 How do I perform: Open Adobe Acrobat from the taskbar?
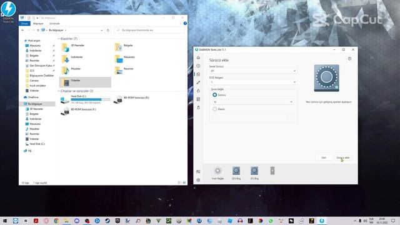click(36, 221)
